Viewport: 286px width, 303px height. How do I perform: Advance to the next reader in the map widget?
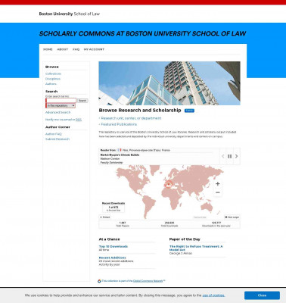tap(236, 156)
